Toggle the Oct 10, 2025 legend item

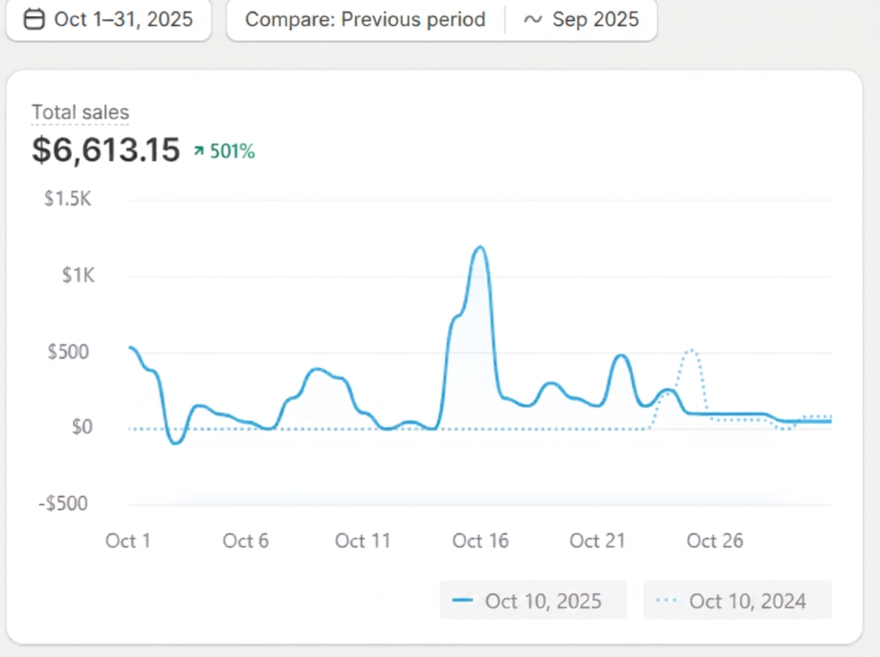coord(533,601)
